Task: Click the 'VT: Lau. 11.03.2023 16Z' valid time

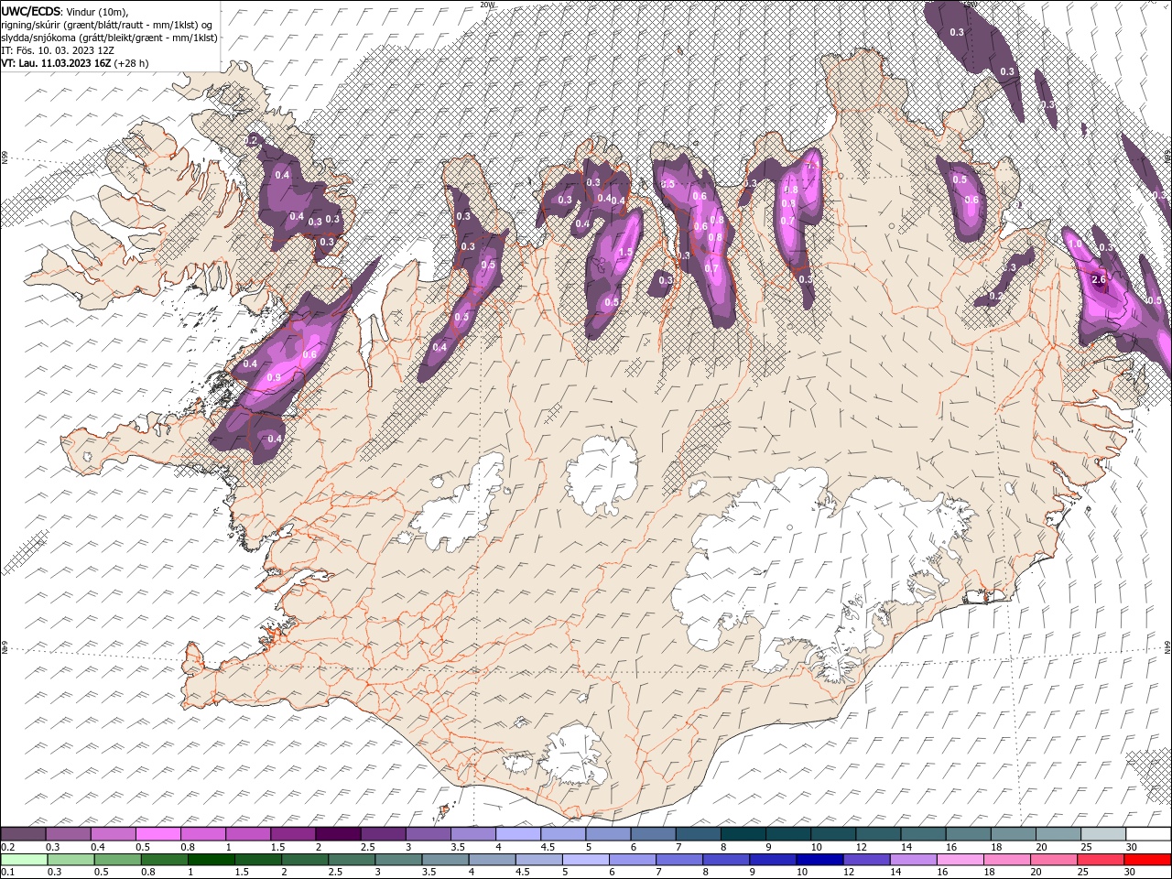Action: coord(56,63)
